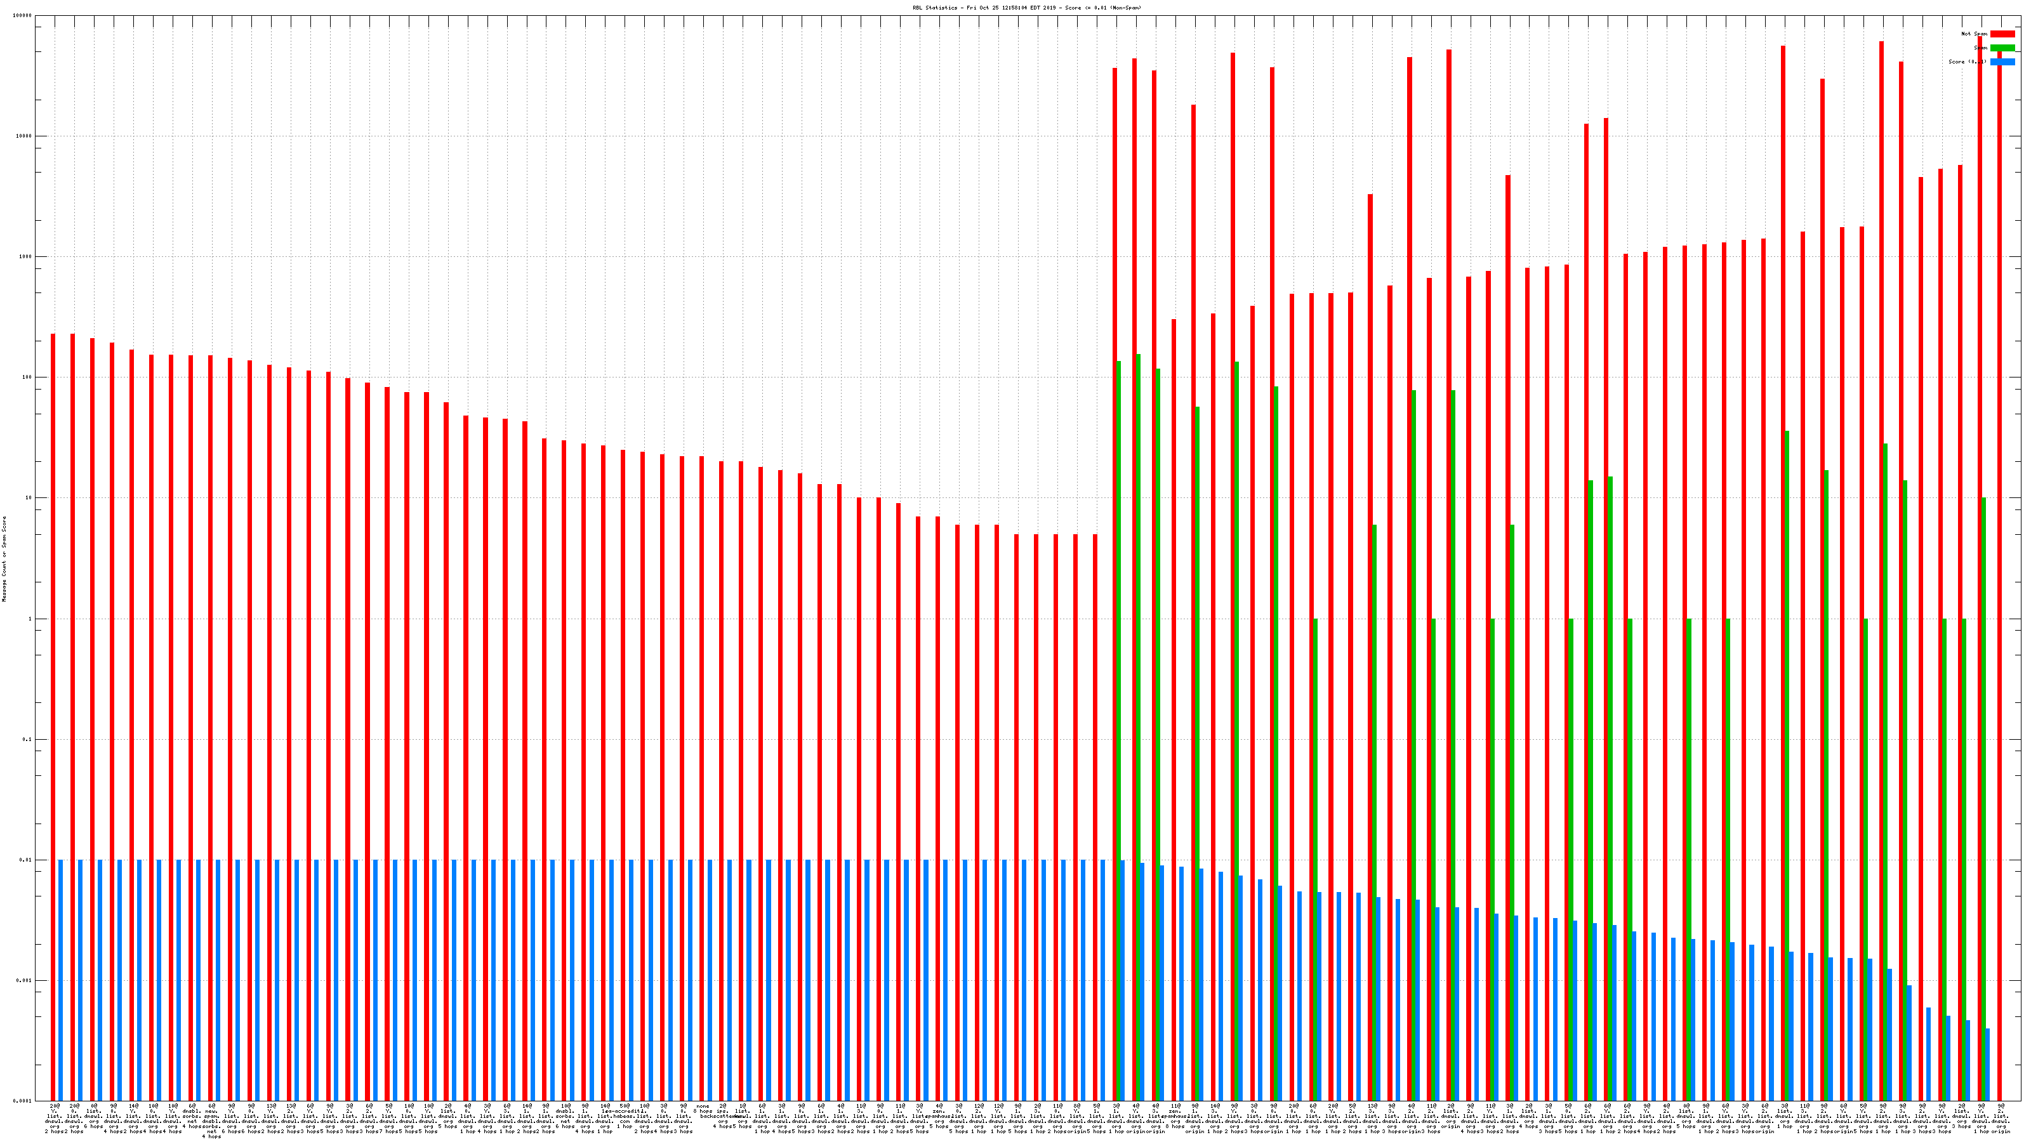Click the "none 0 hops" x-axis label
Image resolution: width=2031 pixels, height=1142 pixels.
[703, 1108]
